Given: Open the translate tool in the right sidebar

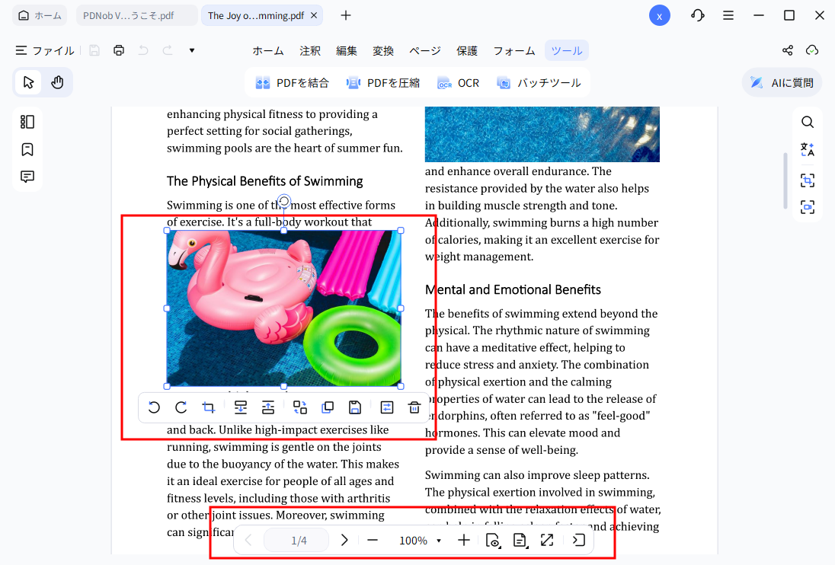Looking at the screenshot, I should pos(808,149).
